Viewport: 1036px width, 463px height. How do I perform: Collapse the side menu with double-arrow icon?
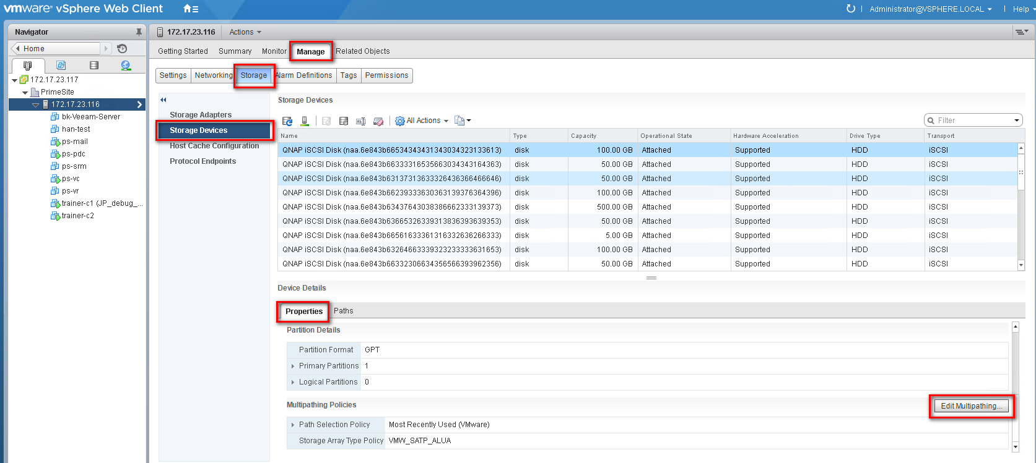pos(163,100)
